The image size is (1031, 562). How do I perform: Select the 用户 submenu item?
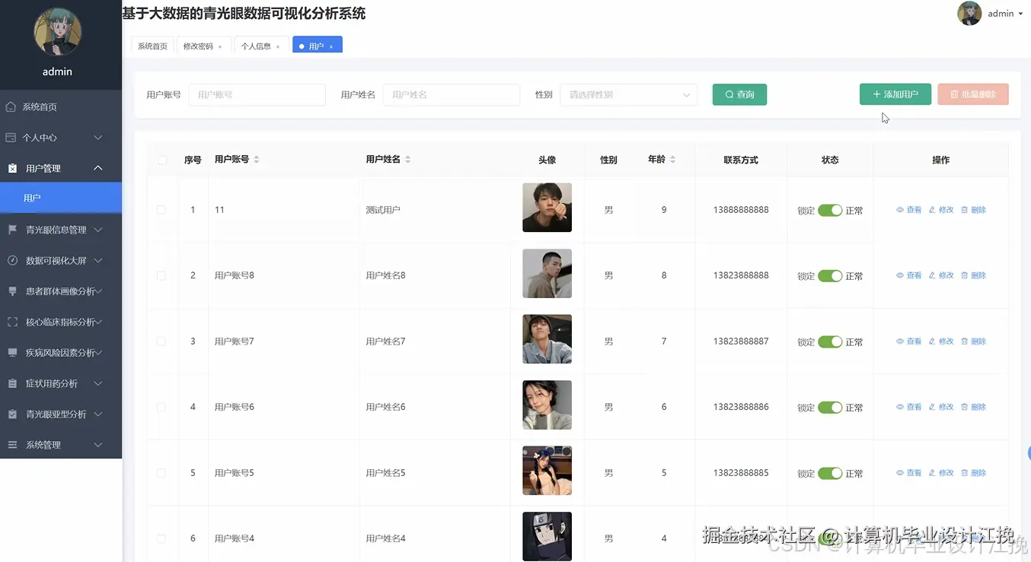(61, 198)
